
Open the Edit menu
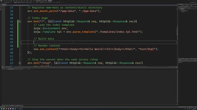pyautogui.click(x=5, y=1)
